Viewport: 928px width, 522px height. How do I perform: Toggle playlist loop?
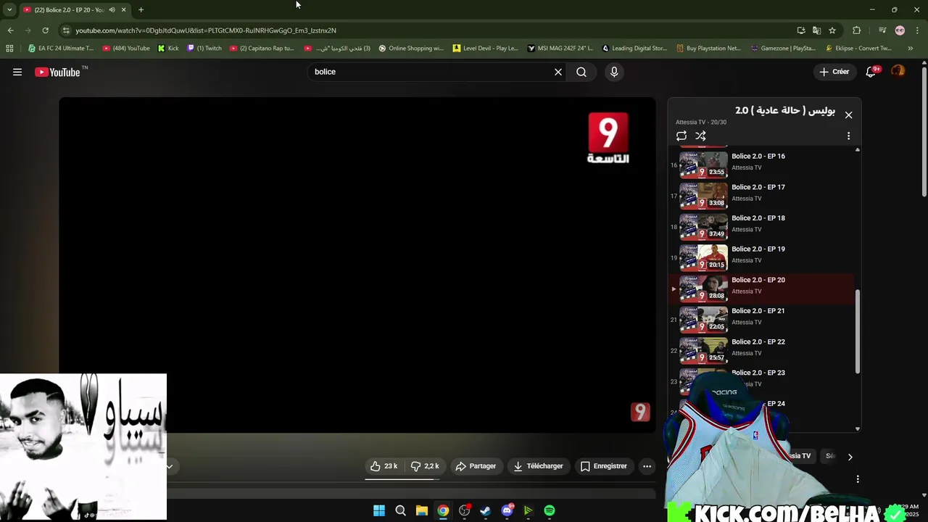[x=681, y=136]
